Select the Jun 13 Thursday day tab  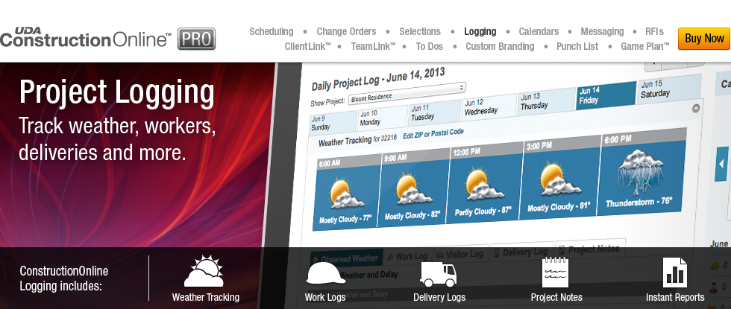[x=546, y=101]
